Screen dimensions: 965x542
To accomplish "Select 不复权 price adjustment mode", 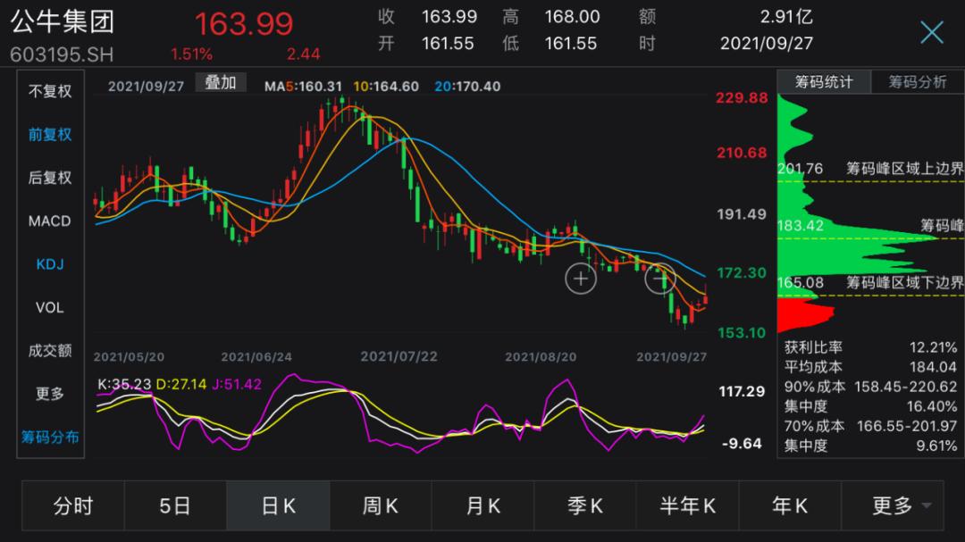I will pyautogui.click(x=50, y=92).
